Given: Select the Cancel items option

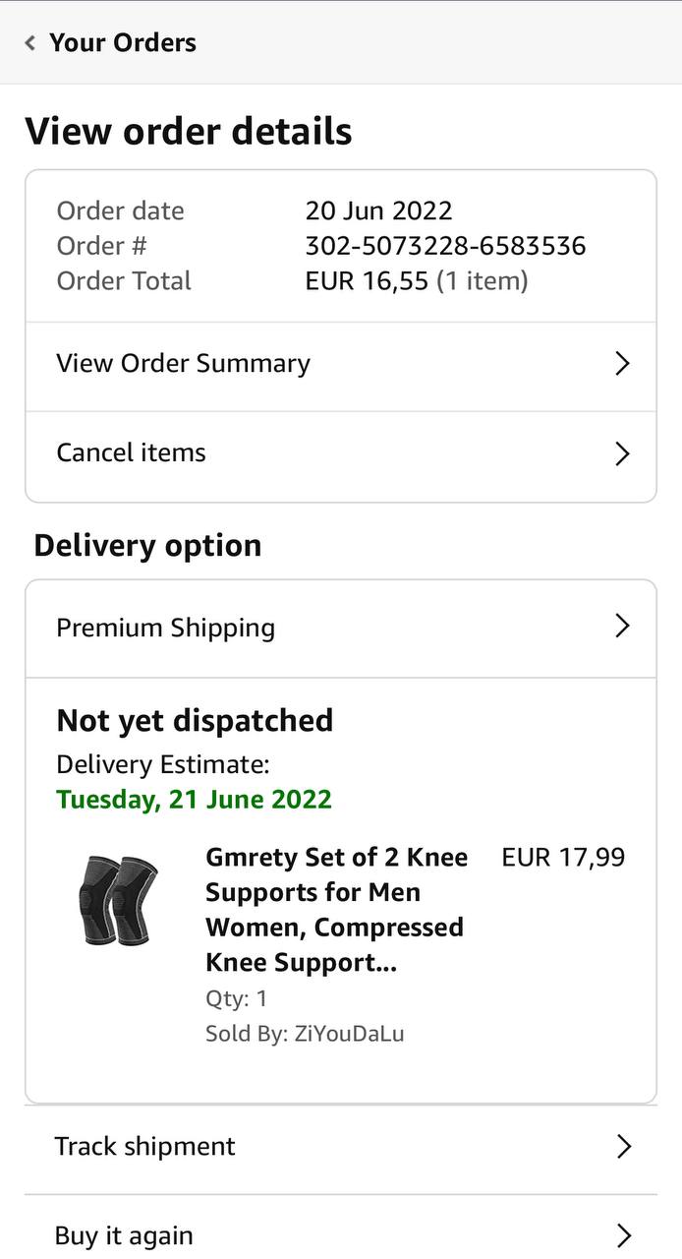Looking at the screenshot, I should click(x=132, y=453).
